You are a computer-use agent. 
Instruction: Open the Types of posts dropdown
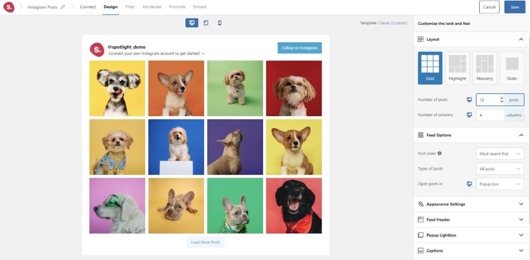[x=500, y=169]
